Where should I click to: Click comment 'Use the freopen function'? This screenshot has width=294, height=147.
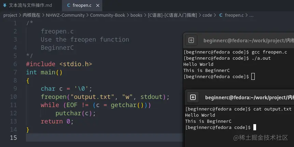pos(85,40)
